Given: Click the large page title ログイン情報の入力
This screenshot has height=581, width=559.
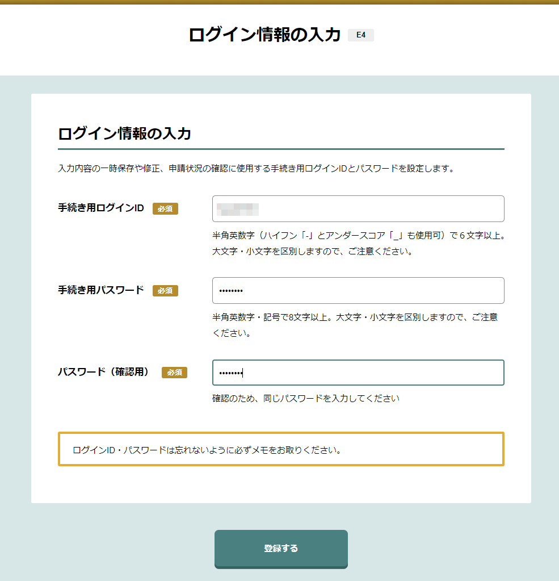Looking at the screenshot, I should click(264, 35).
